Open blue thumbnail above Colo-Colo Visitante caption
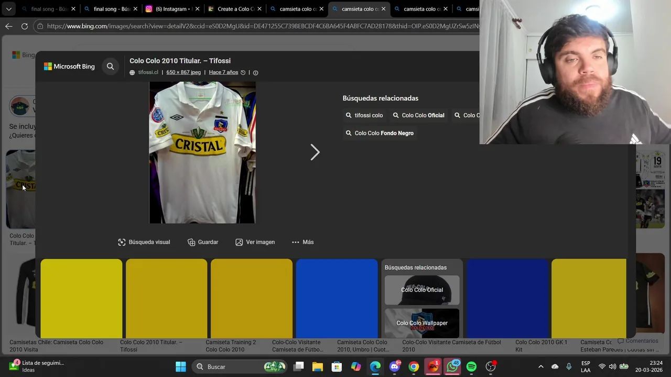The width and height of the screenshot is (671, 377). pos(337,298)
